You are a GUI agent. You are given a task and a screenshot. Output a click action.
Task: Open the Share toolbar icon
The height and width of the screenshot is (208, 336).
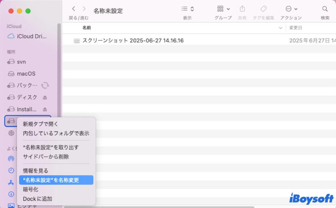tap(242, 9)
